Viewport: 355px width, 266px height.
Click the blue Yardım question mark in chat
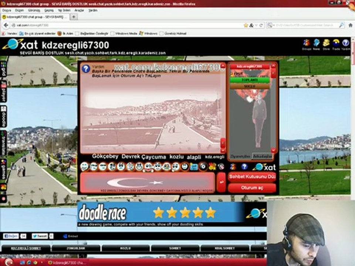tap(86, 69)
